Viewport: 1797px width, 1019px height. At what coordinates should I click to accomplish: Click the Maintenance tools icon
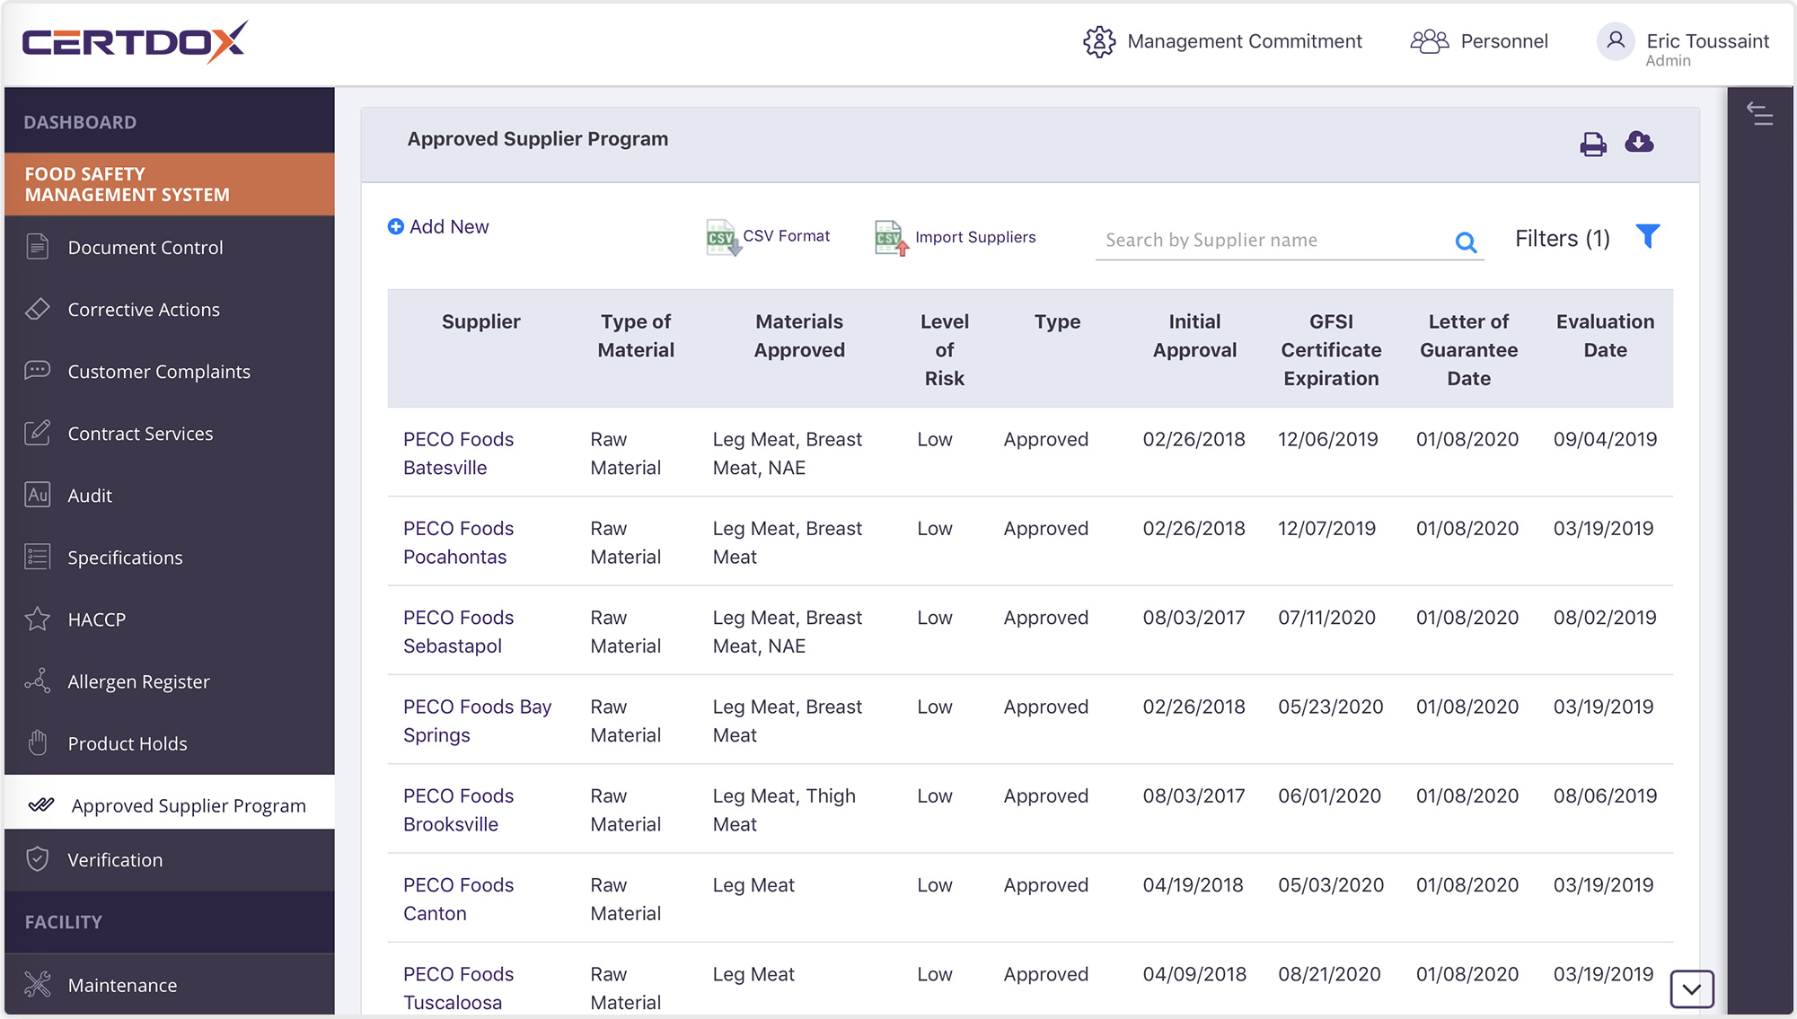pyautogui.click(x=38, y=985)
